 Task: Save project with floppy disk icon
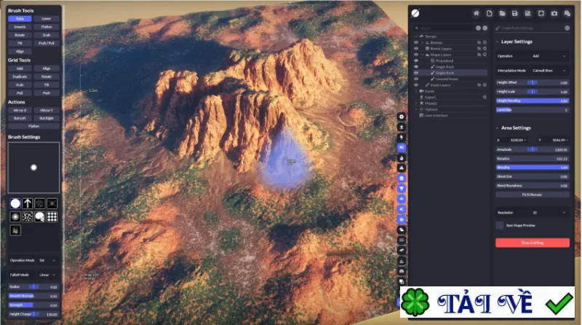click(x=515, y=13)
